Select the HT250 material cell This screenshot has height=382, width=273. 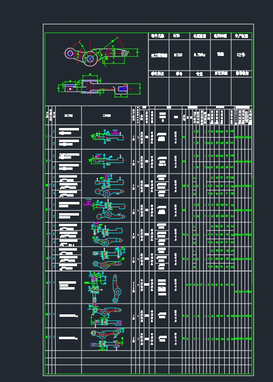[179, 55]
